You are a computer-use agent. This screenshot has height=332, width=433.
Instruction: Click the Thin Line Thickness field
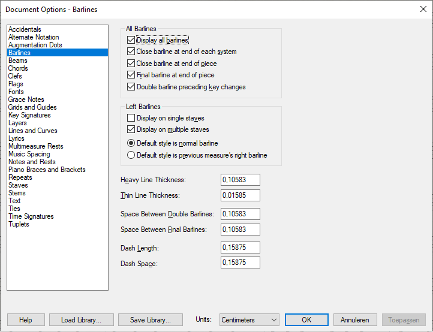point(240,195)
